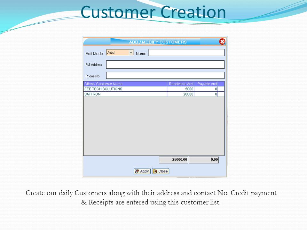Viewport: 307px width, 230px height.
Task: Click the payable amount cell for SAFFRON
Action: click(x=206, y=94)
